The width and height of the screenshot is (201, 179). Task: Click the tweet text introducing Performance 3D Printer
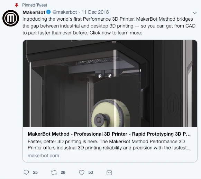click(x=109, y=26)
